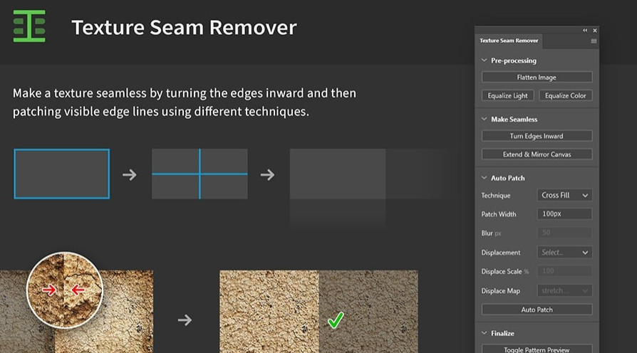Click the blue cross split diagram

point(200,174)
